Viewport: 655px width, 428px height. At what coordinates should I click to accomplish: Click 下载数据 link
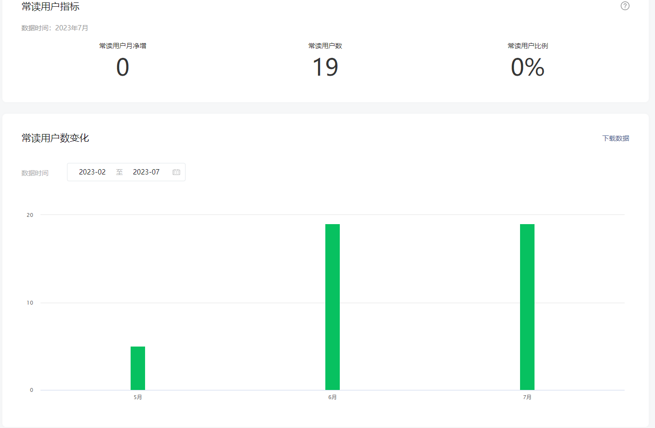(x=615, y=138)
